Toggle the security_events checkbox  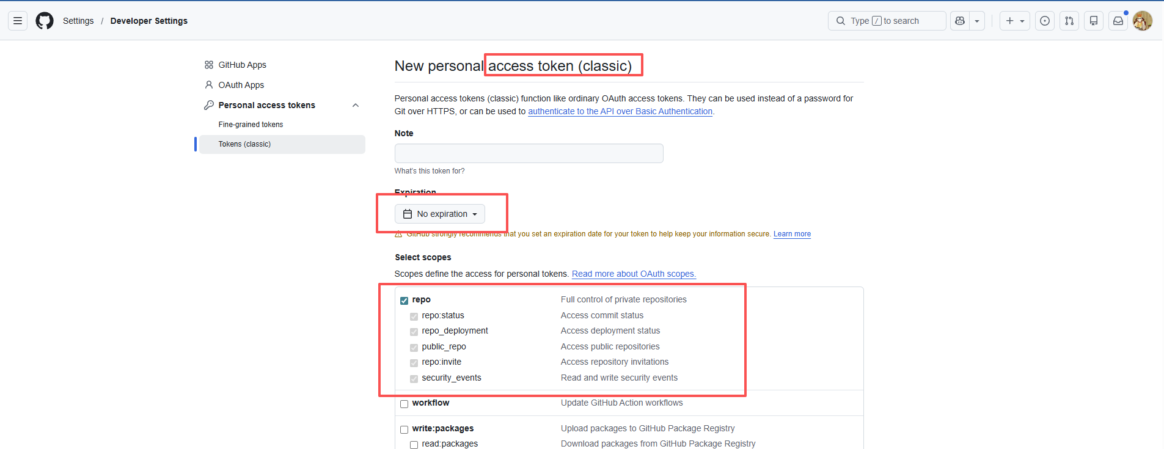414,379
